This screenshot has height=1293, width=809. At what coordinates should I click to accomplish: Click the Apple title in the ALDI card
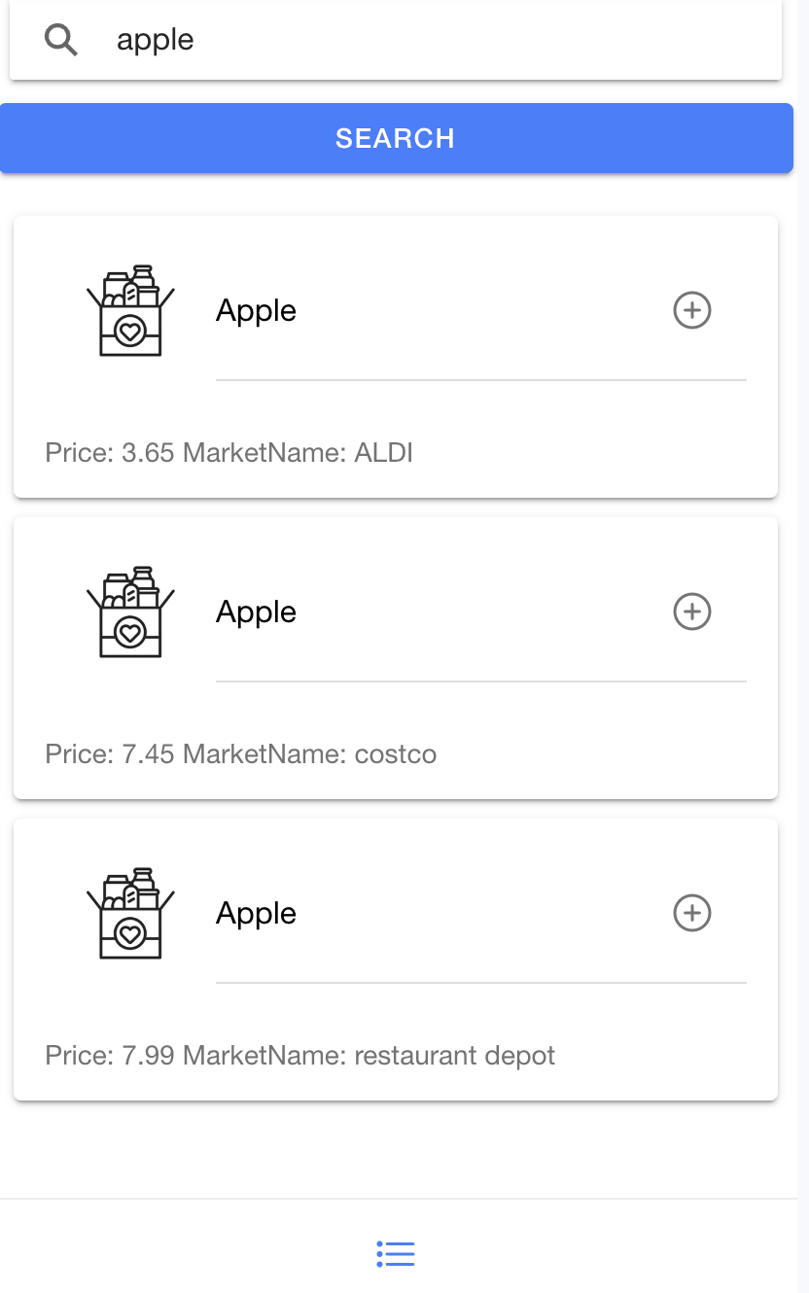coord(256,310)
